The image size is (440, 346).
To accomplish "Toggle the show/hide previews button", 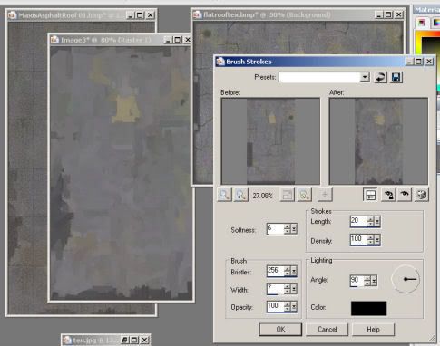I will pos(370,195).
